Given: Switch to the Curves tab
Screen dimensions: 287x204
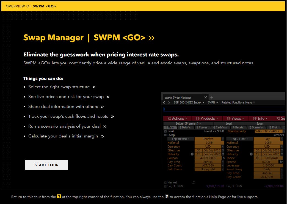Looking at the screenshot, I should [x=202, y=127].
